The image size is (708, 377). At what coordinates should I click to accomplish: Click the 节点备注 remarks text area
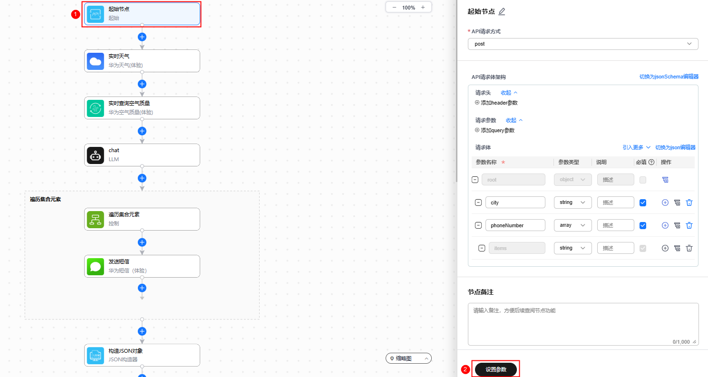[582, 323]
